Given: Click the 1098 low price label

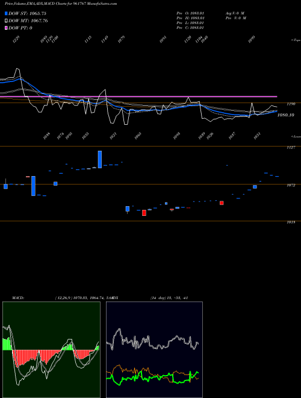Looking at the screenshot, I should pos(176,136).
